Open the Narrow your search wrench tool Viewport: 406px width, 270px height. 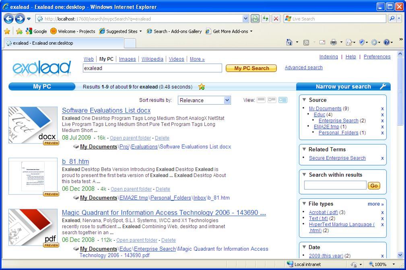coord(383,86)
